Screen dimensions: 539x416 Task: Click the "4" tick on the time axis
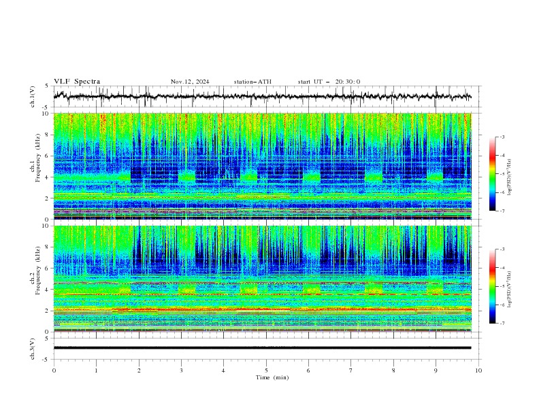(x=223, y=370)
